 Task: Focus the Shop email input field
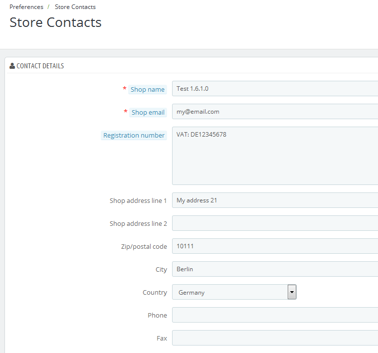[275, 111]
